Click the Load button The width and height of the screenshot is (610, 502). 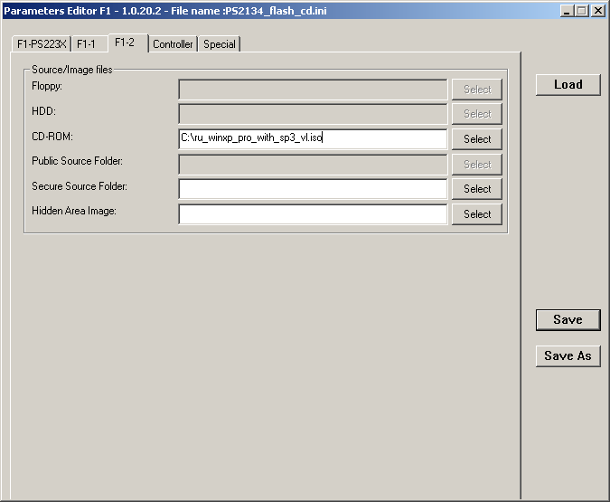(x=568, y=84)
